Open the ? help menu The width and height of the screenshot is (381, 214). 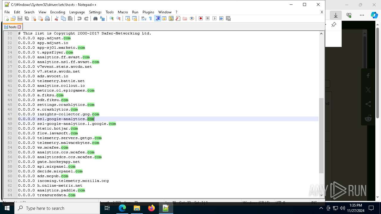pyautogui.click(x=176, y=12)
